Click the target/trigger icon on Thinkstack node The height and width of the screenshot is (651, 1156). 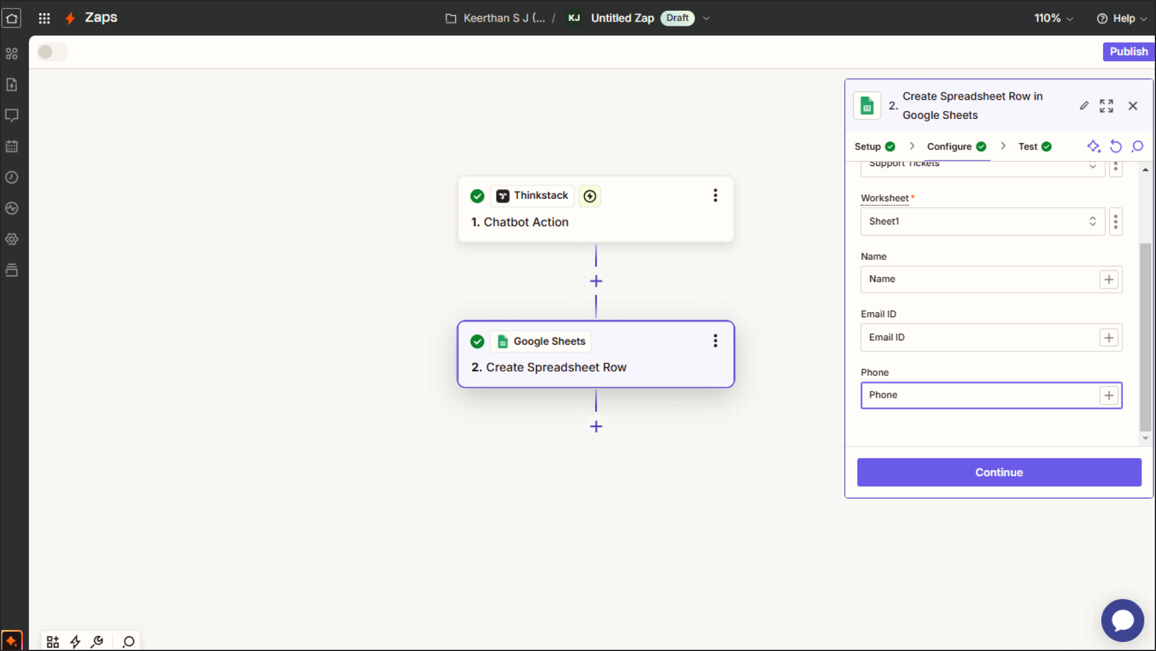(590, 195)
